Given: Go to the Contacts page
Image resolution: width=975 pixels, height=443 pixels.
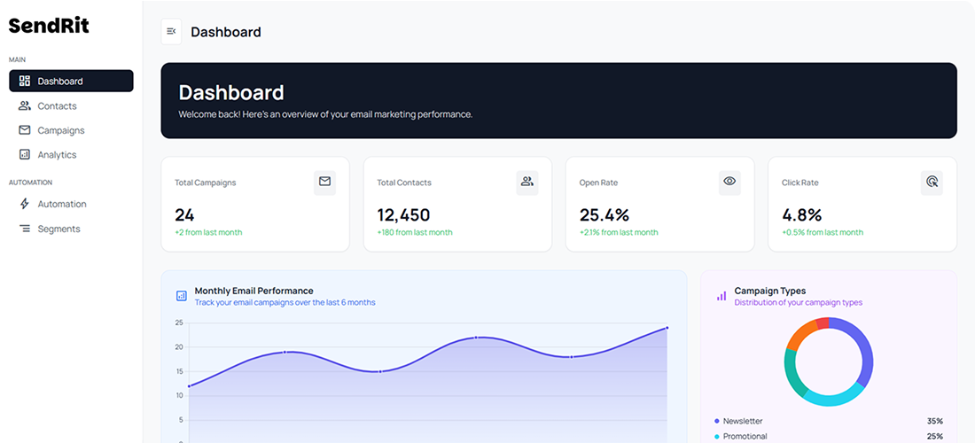Looking at the screenshot, I should [71, 105].
